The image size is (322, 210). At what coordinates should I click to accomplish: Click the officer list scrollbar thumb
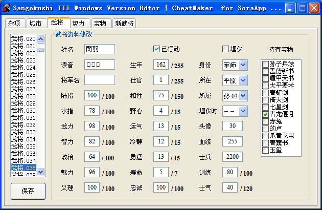[41, 50]
